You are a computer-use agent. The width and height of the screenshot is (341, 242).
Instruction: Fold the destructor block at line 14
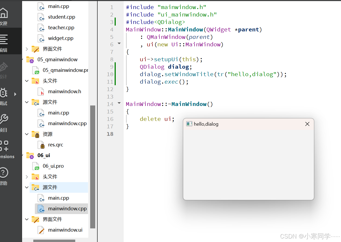pyautogui.click(x=119, y=103)
